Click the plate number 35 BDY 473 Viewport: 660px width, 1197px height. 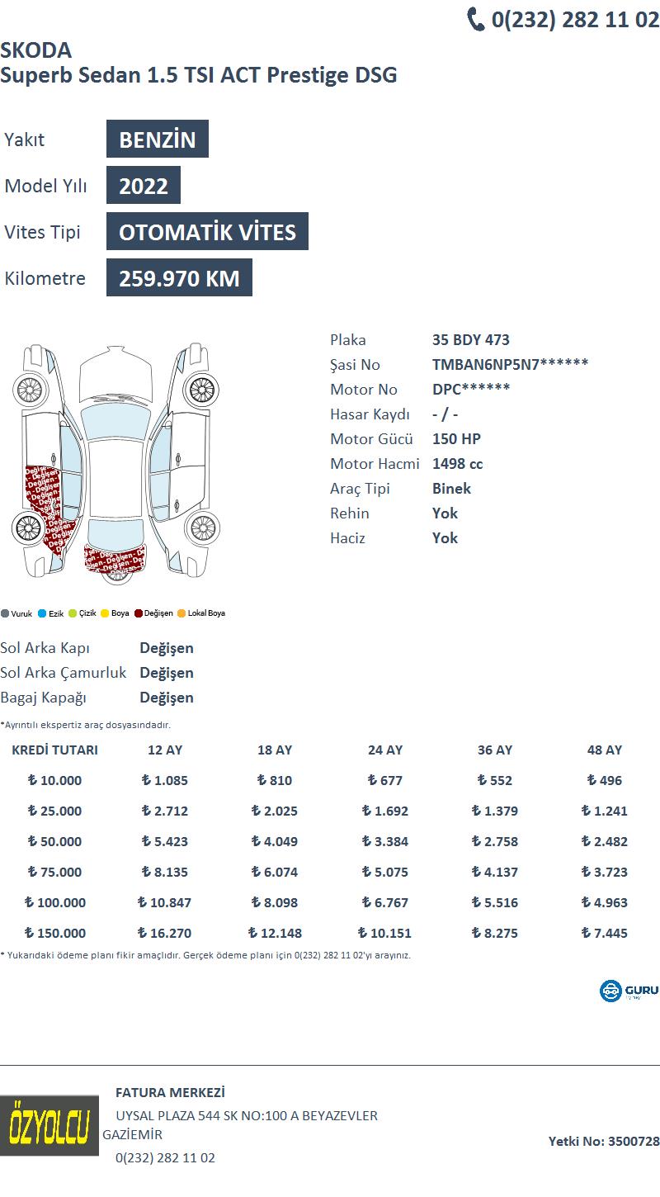[x=471, y=339]
